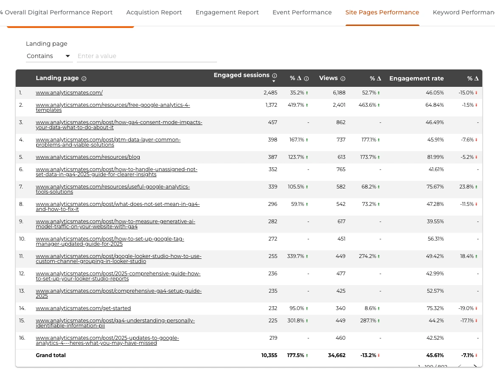
Task: Click the 10,355 grand total sessions
Action: pos(269,355)
